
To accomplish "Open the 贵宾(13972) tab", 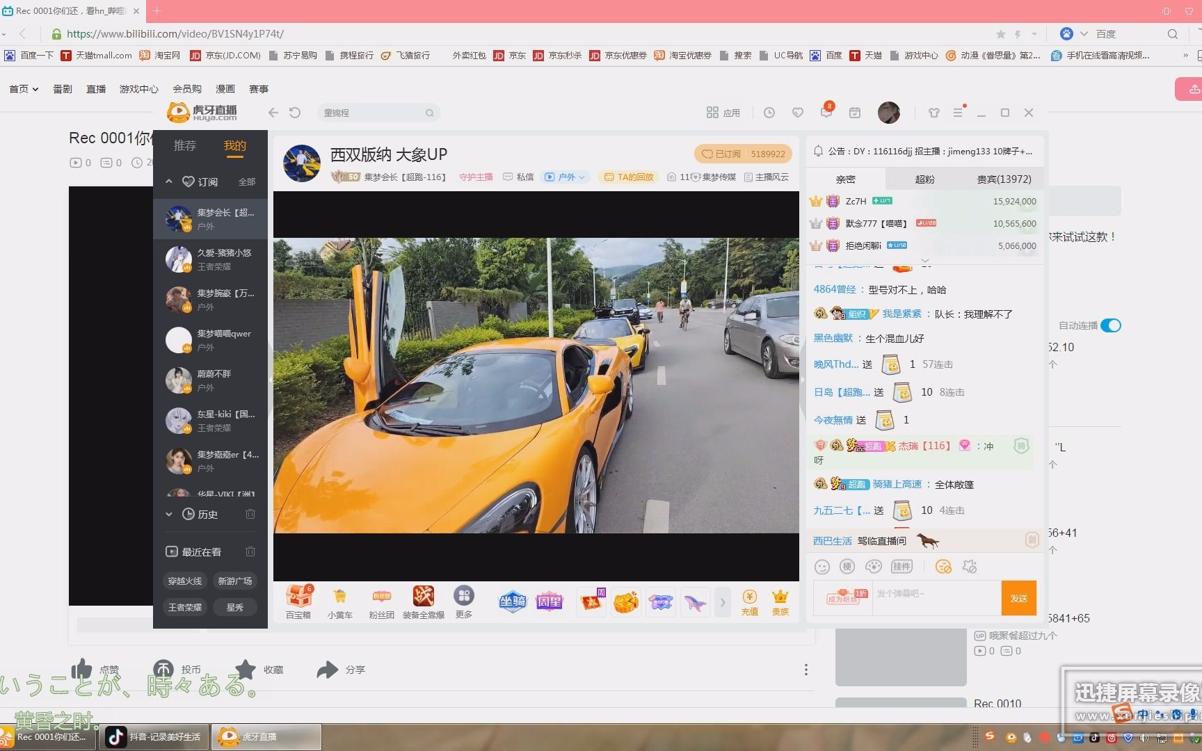I will (x=1004, y=179).
